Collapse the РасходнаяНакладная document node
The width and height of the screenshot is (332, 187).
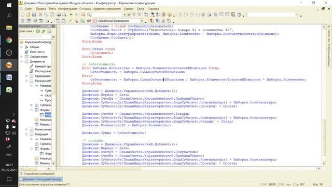coord(26,81)
